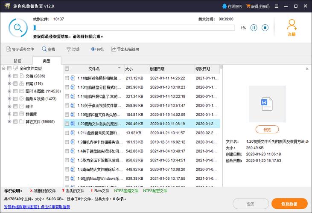Click the scan progress bar
The width and height of the screenshot is (312, 213).
point(134,28)
